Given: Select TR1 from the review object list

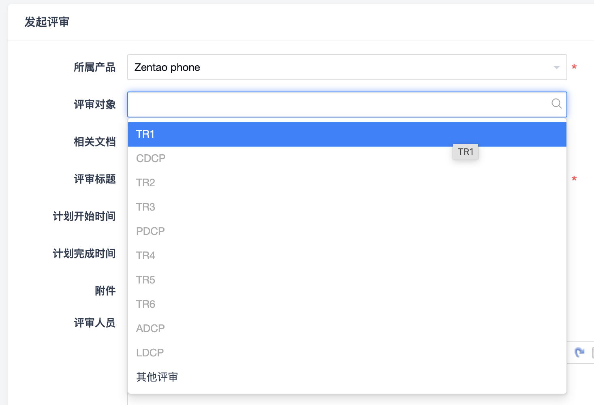Looking at the screenshot, I should (x=145, y=134).
